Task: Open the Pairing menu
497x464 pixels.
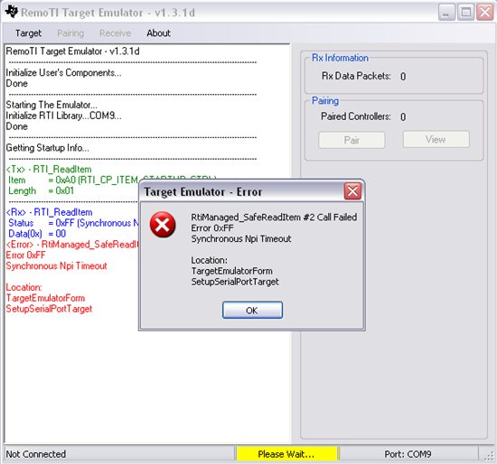Action: (x=70, y=32)
